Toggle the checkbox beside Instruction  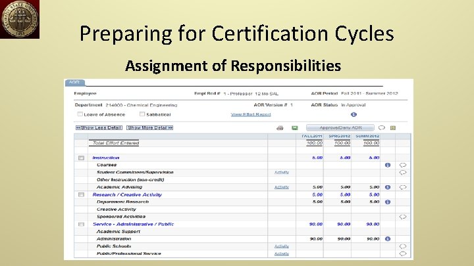[x=82, y=158]
